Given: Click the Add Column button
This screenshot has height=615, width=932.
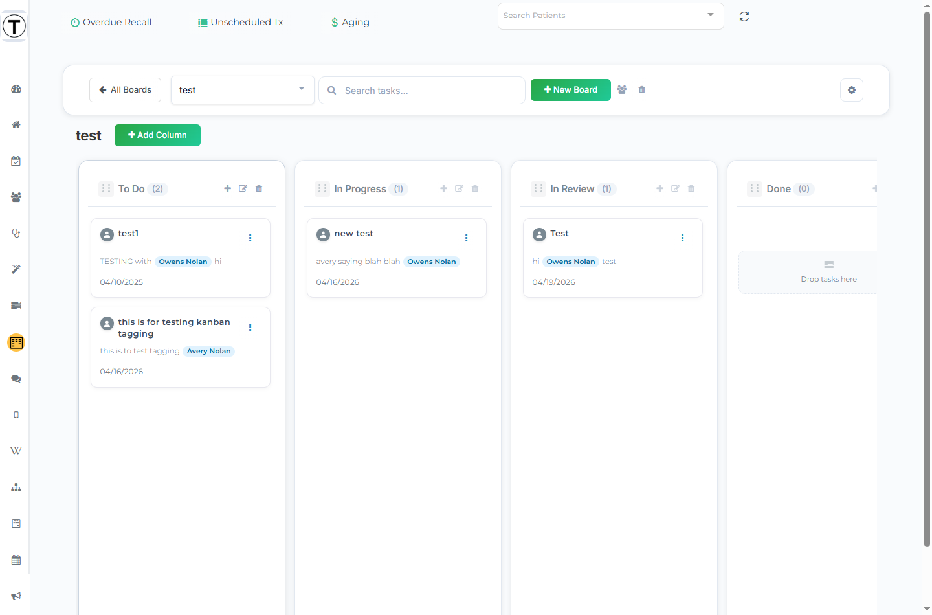Looking at the screenshot, I should pos(157,135).
